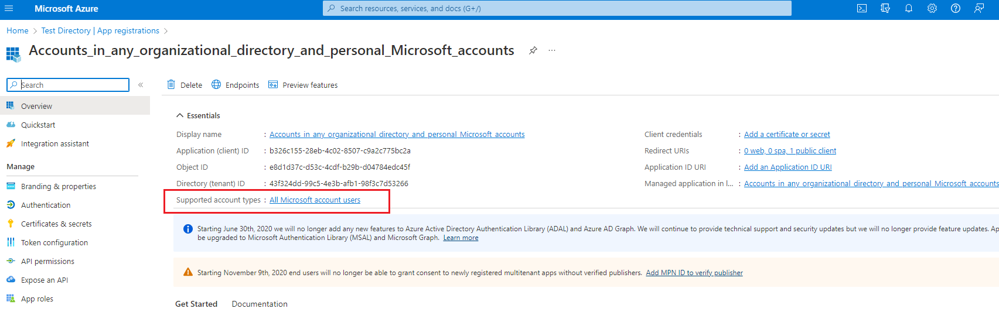Click Learn more in ADAL notice
Viewport: 999px width, 312px height.
click(x=461, y=238)
